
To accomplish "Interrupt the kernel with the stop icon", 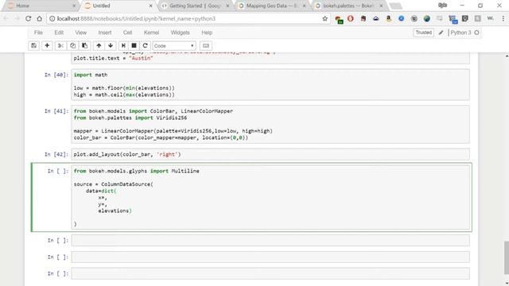I will pyautogui.click(x=134, y=46).
